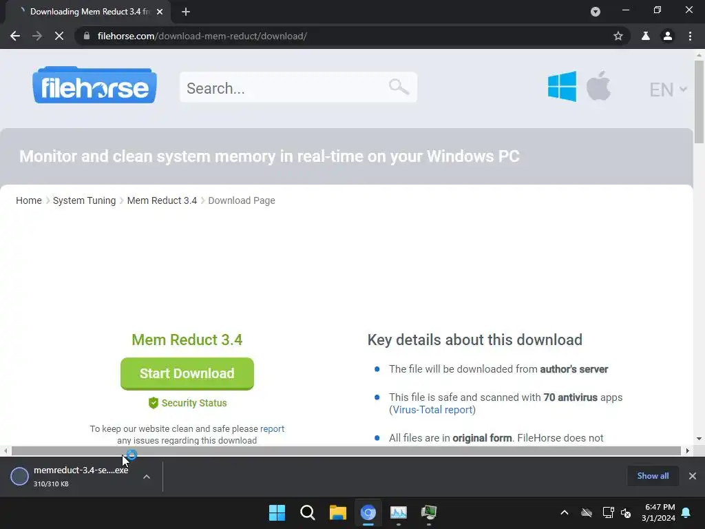Click the cloud sync tray icon
Viewport: 705px width, 529px height.
587,512
